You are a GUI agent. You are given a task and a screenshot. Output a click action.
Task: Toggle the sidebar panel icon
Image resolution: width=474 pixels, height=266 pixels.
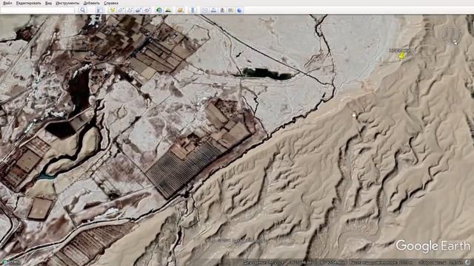[x=99, y=10]
